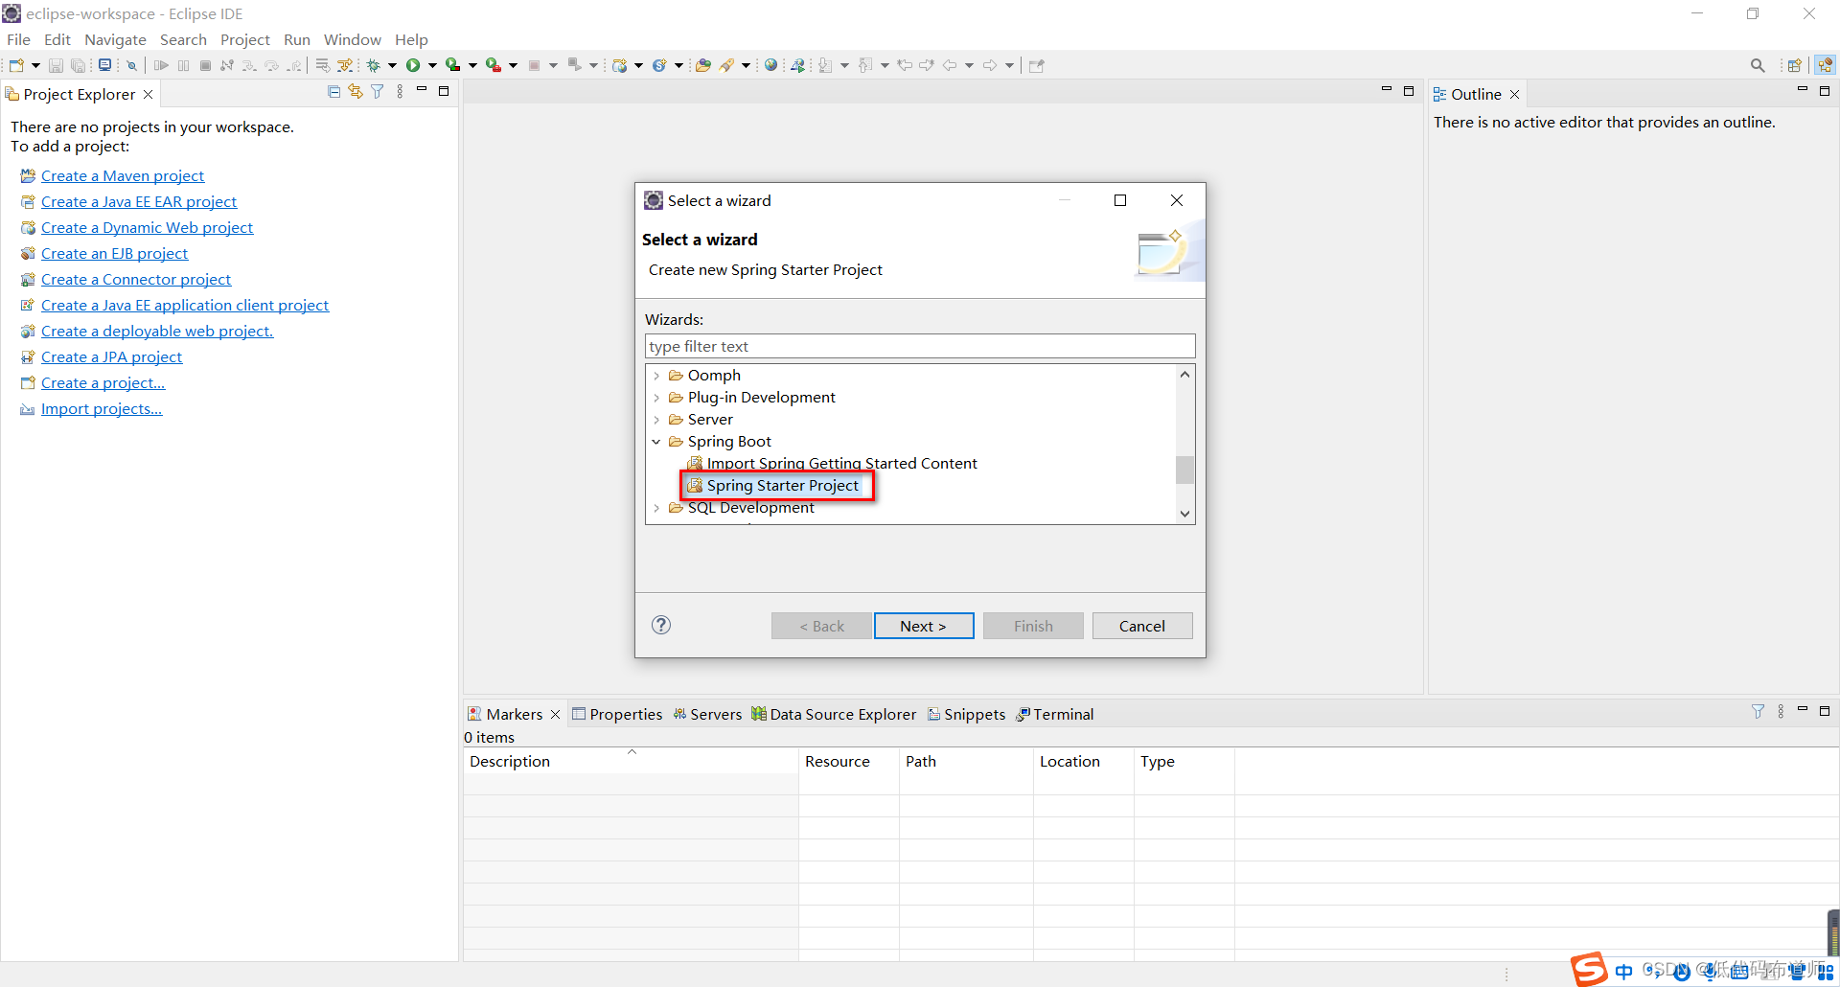Switch to the Data Source Explorer tab
Viewport: 1840px width, 987px height.
click(834, 714)
